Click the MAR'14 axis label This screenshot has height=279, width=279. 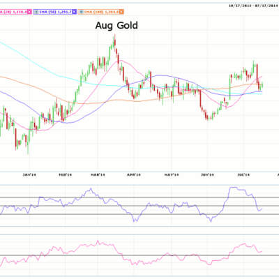[x=98, y=175]
